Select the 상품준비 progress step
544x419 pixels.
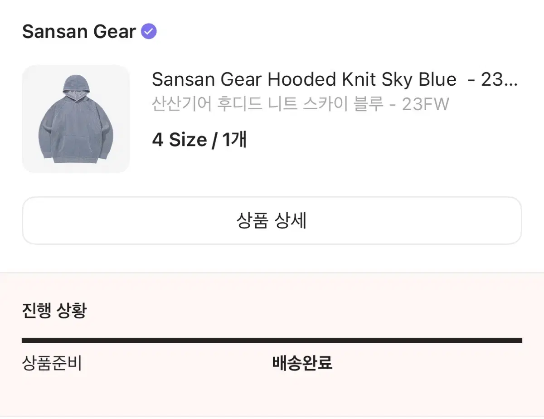pos(52,363)
